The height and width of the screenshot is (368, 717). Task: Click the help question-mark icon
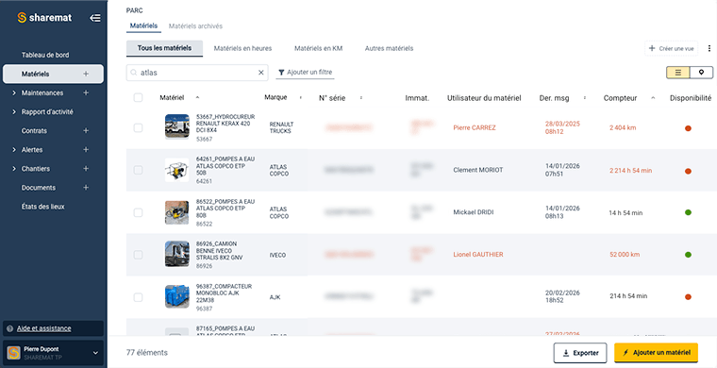[x=10, y=328]
